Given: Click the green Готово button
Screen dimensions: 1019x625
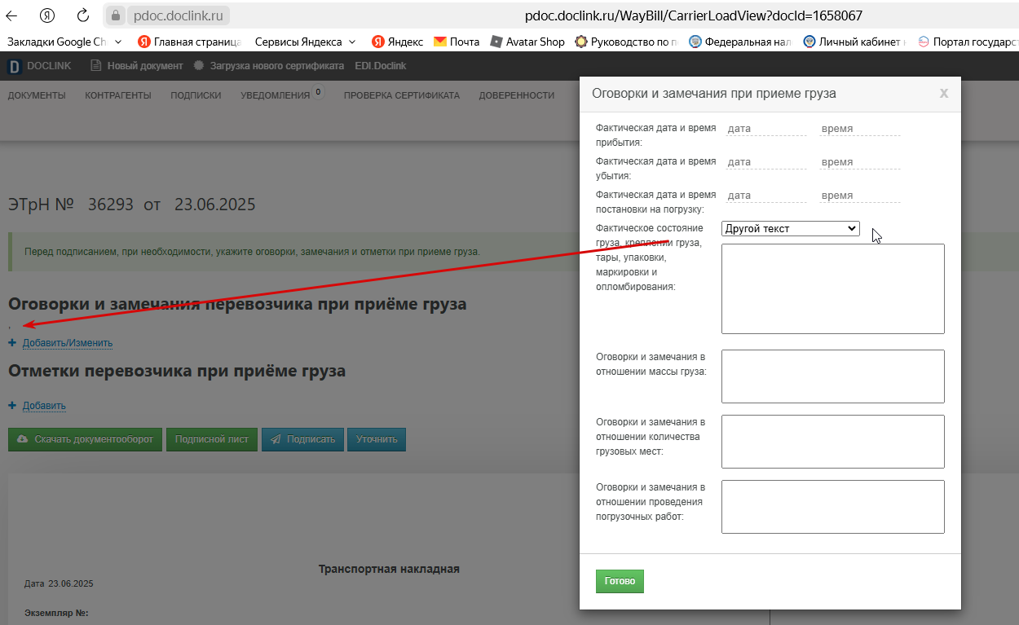Looking at the screenshot, I should 620,582.
